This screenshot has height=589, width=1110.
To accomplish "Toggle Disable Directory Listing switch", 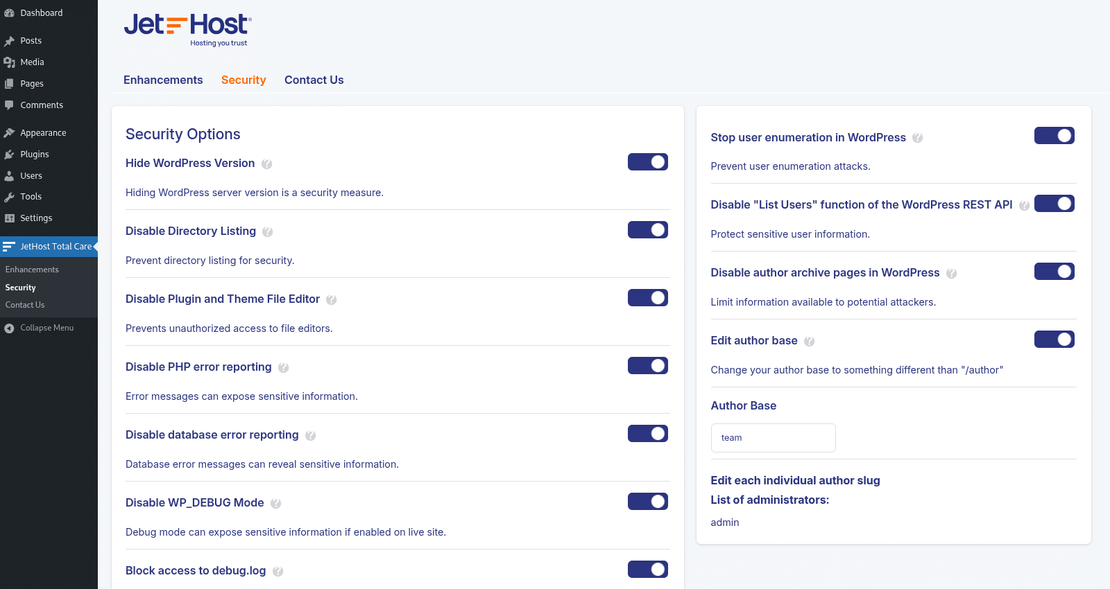I will (648, 230).
